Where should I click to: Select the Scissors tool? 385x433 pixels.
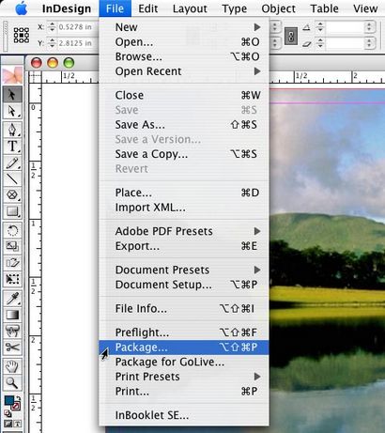coord(12,348)
